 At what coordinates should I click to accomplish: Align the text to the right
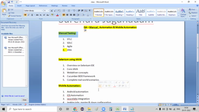coord(71,15)
